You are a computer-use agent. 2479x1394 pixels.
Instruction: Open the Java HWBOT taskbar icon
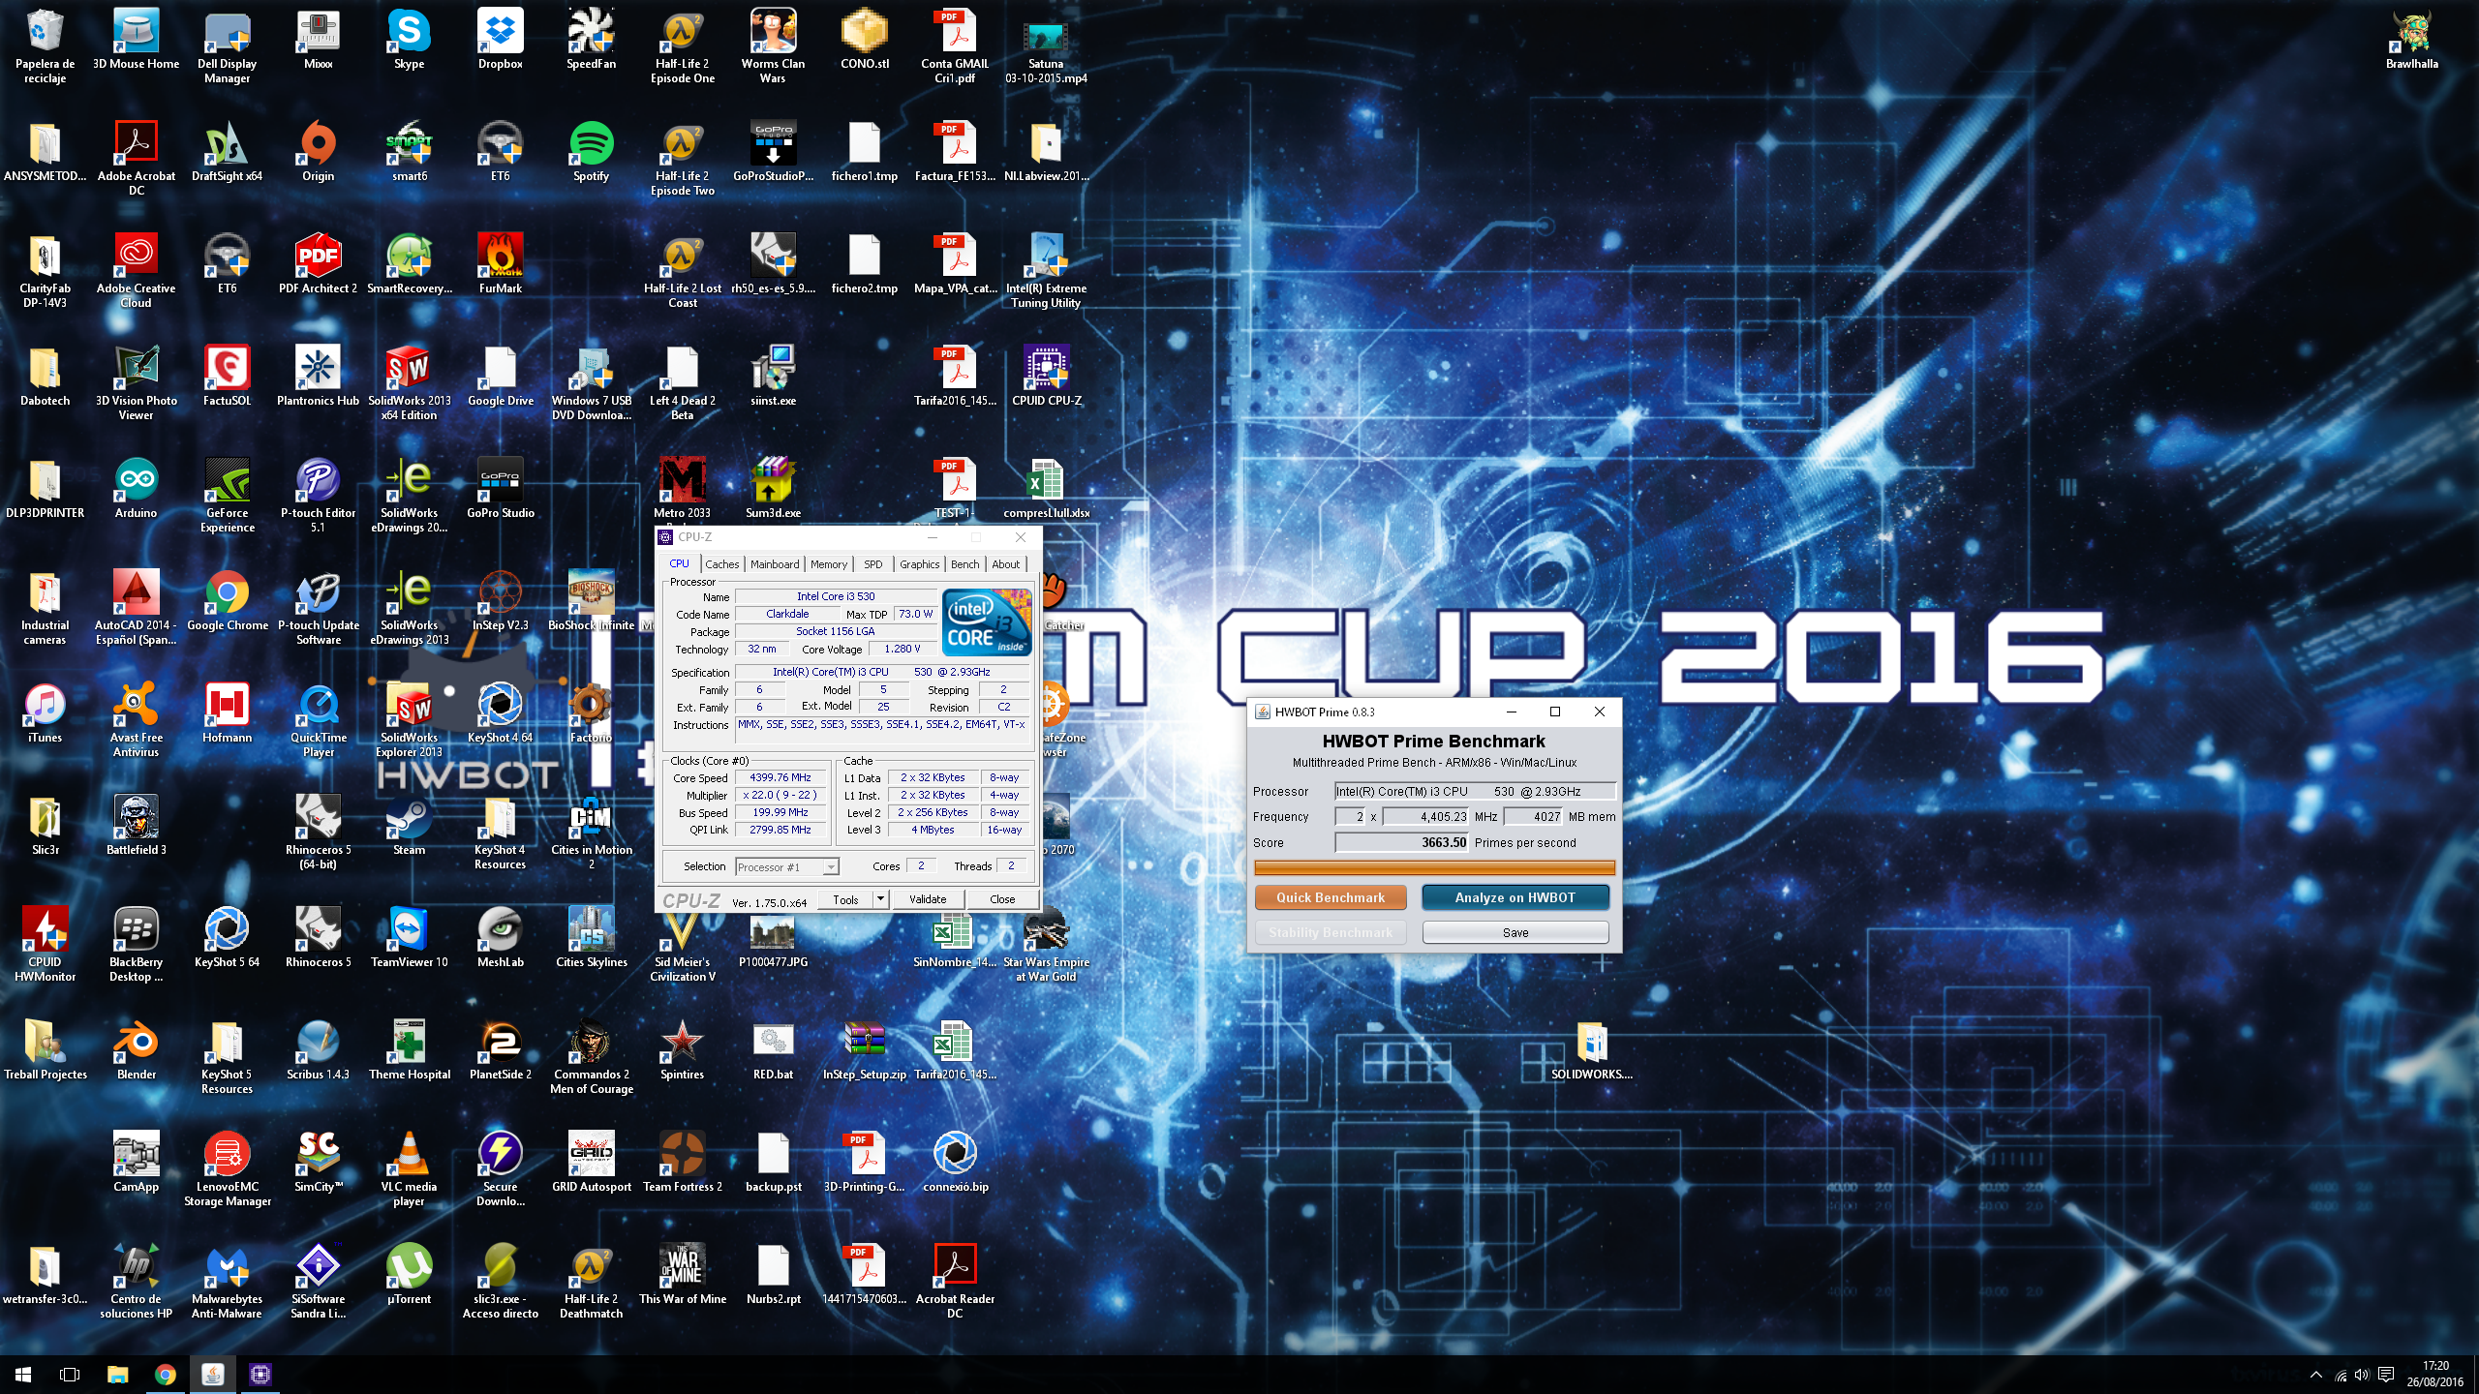pyautogui.click(x=213, y=1375)
